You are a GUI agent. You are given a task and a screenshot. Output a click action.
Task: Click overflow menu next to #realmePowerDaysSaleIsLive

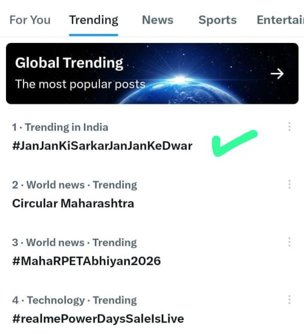[x=289, y=300]
